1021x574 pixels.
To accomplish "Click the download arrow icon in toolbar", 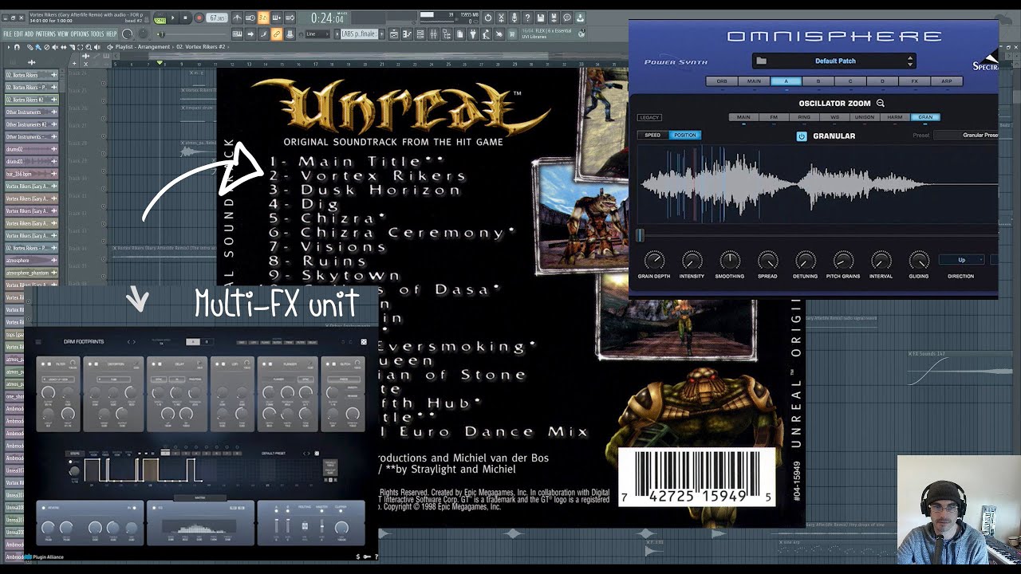I will point(580,18).
